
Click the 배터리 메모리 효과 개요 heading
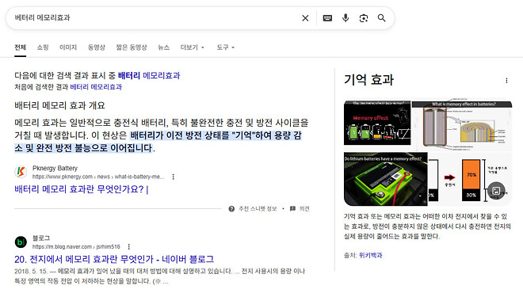coord(59,105)
